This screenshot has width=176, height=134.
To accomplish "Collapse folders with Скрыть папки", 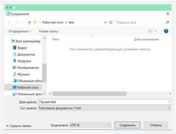I will pyautogui.click(x=19, y=126).
